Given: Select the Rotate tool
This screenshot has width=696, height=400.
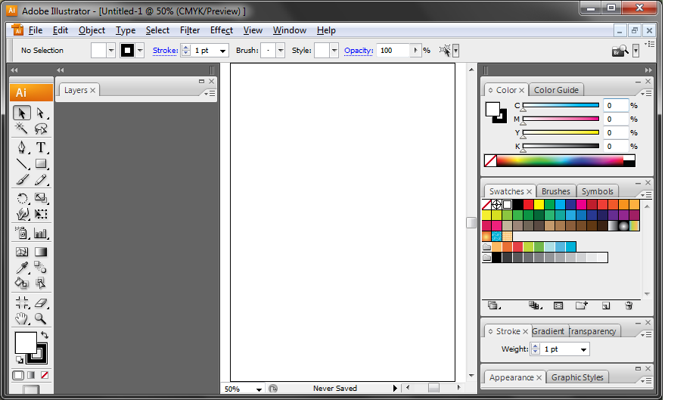Looking at the screenshot, I should [x=21, y=198].
